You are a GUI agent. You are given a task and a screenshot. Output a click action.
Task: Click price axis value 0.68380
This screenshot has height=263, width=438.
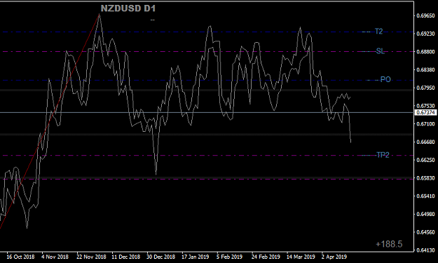pyautogui.click(x=425, y=70)
